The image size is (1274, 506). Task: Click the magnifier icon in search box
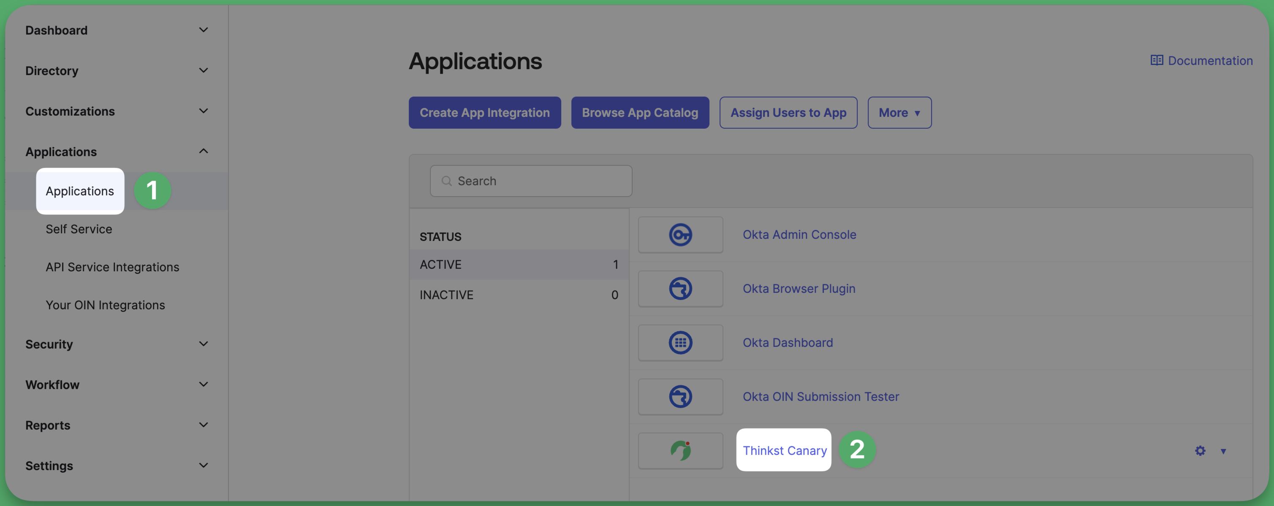point(447,181)
